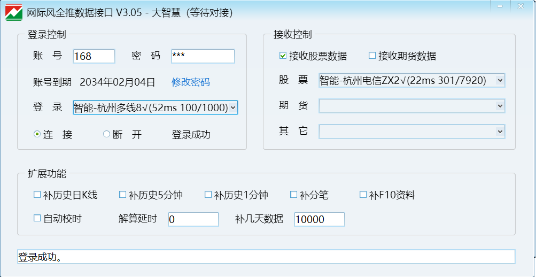Click the 接收控制 group title
Screen dimensions: 536x277
pyautogui.click(x=293, y=34)
